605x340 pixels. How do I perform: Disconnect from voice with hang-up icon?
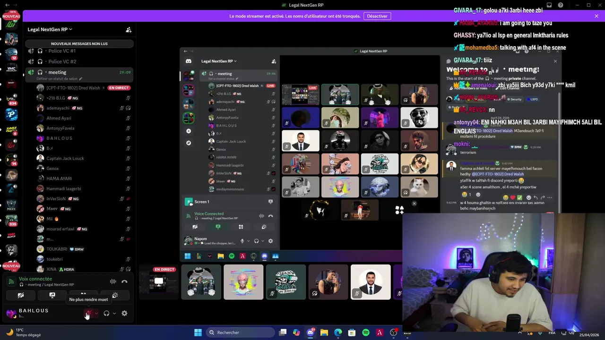tap(124, 281)
